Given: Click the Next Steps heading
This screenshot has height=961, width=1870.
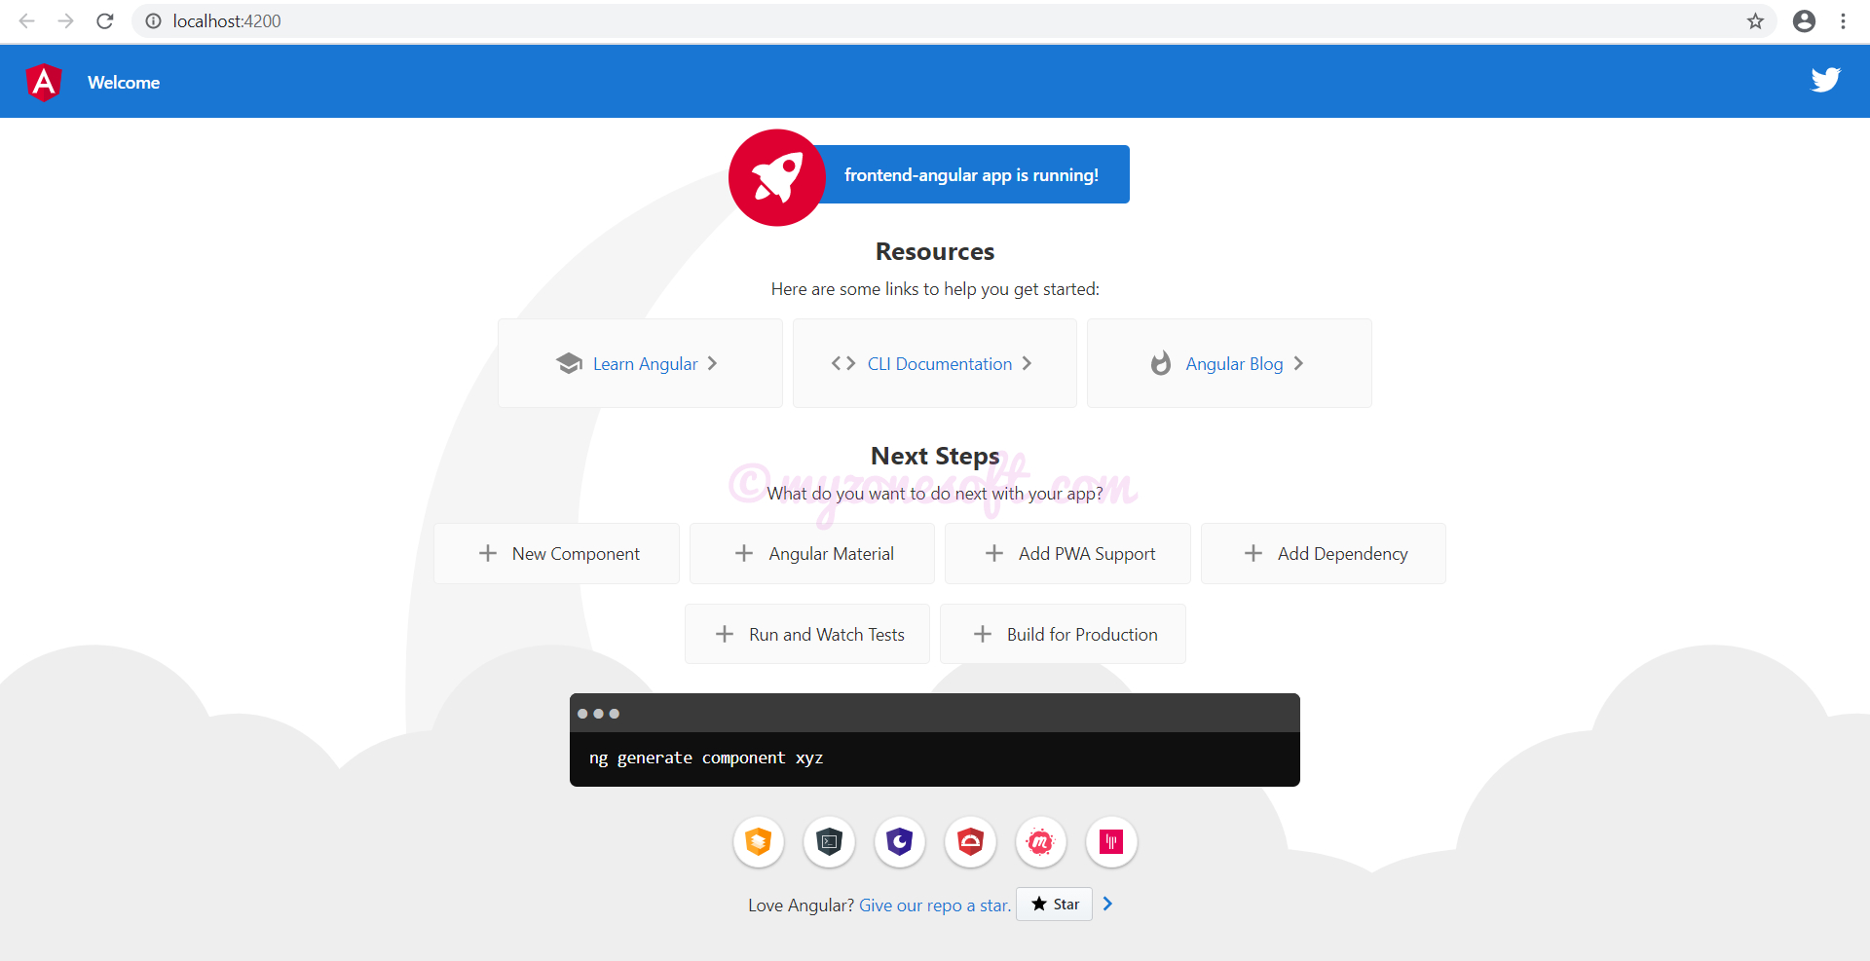Looking at the screenshot, I should [x=935, y=456].
